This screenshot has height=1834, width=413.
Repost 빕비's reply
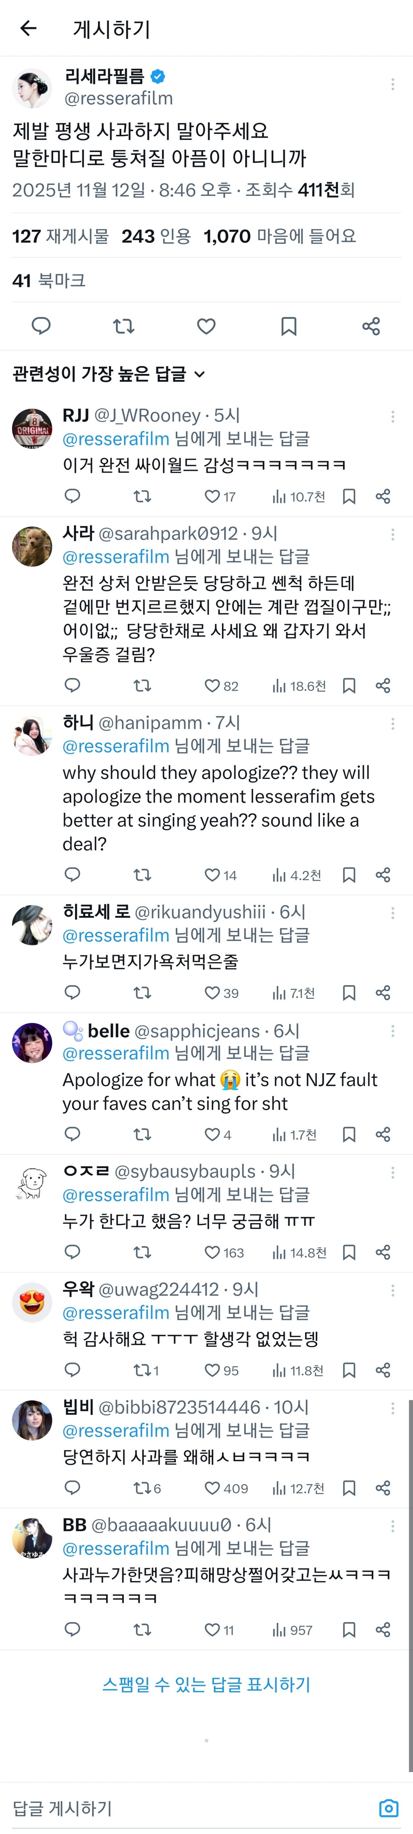coord(142,1488)
